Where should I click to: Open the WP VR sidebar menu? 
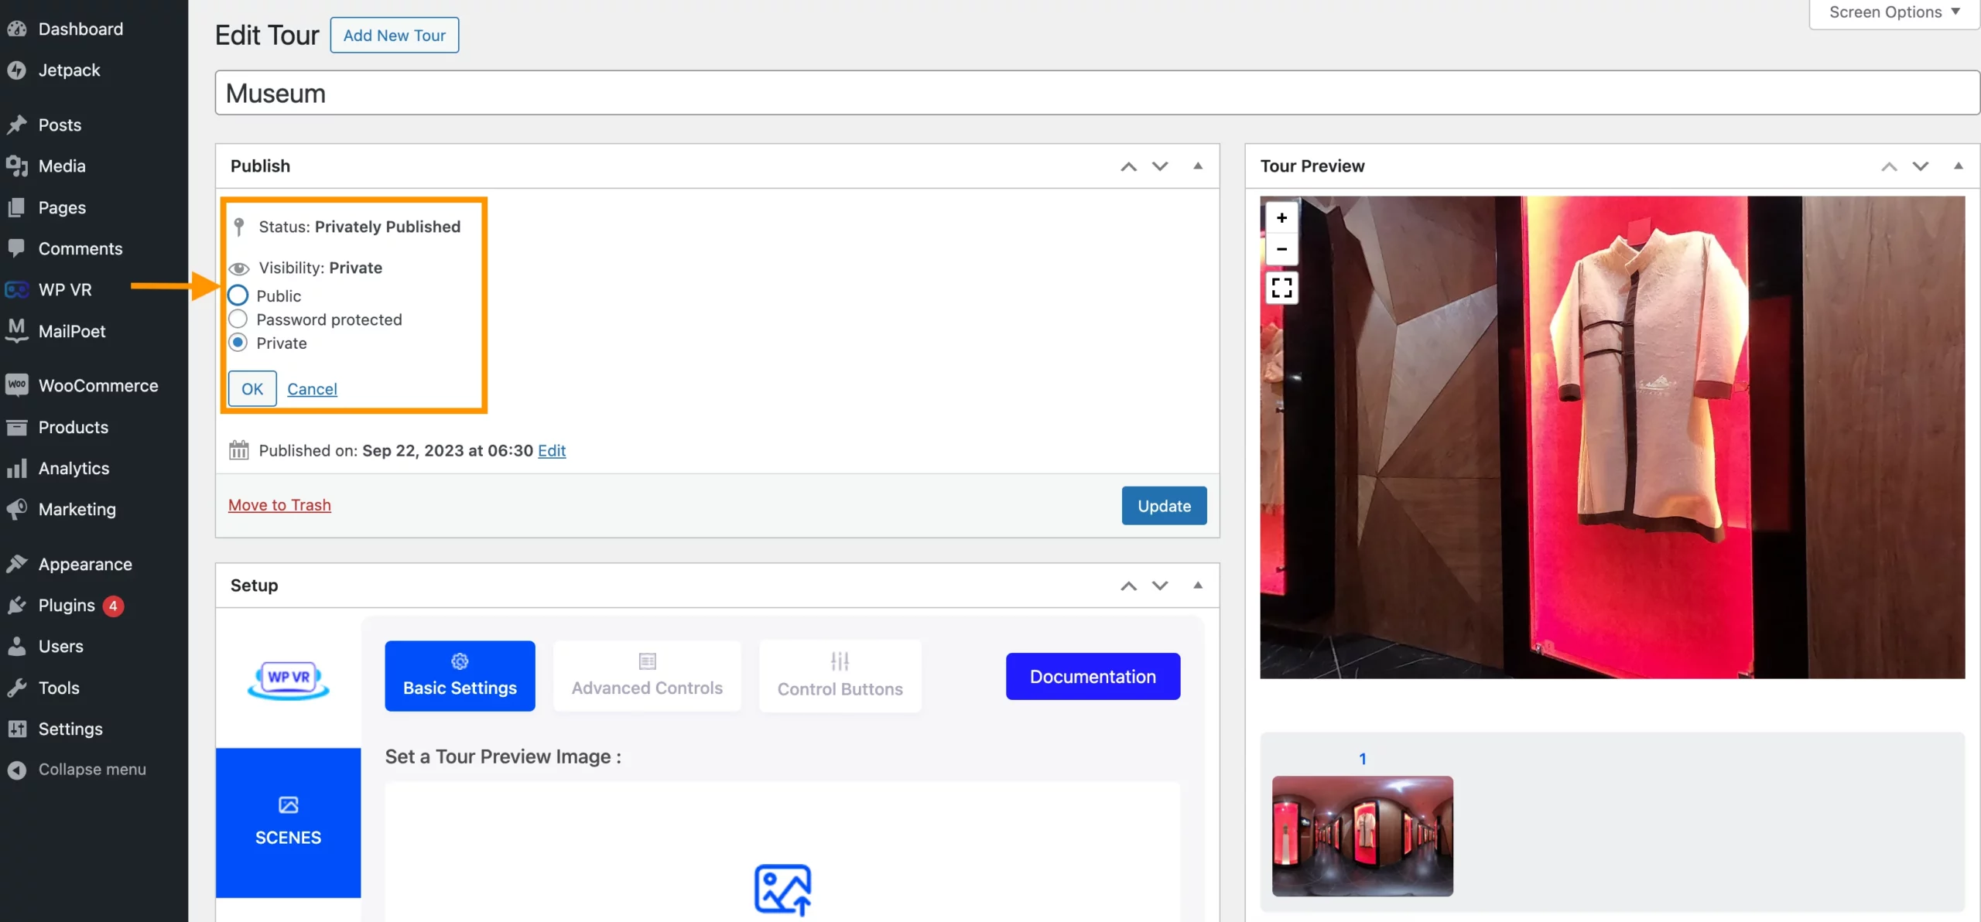pos(65,289)
